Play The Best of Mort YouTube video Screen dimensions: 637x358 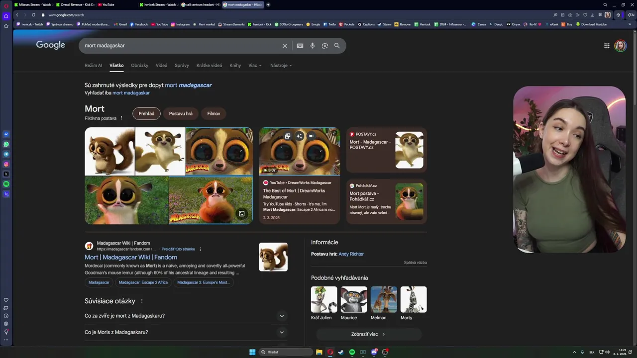(x=300, y=152)
